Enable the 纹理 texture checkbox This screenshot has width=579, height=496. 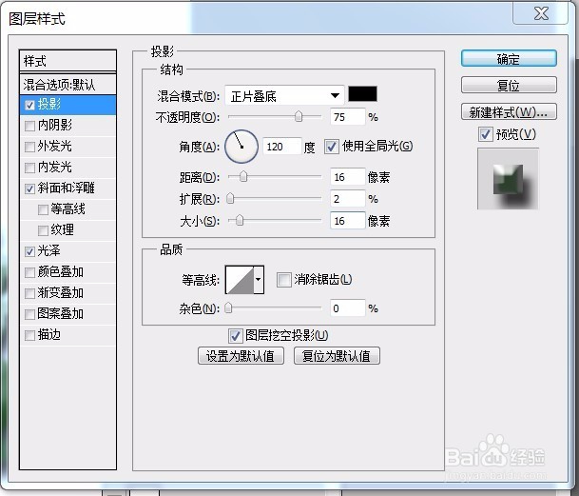coord(43,230)
